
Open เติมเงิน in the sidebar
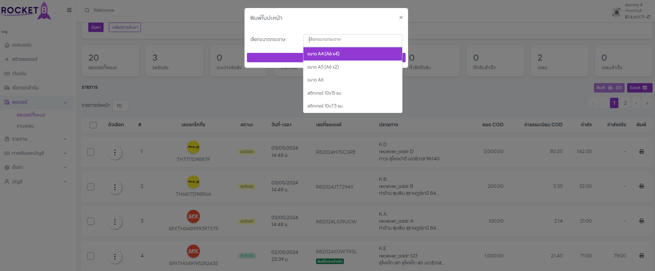coord(37,73)
